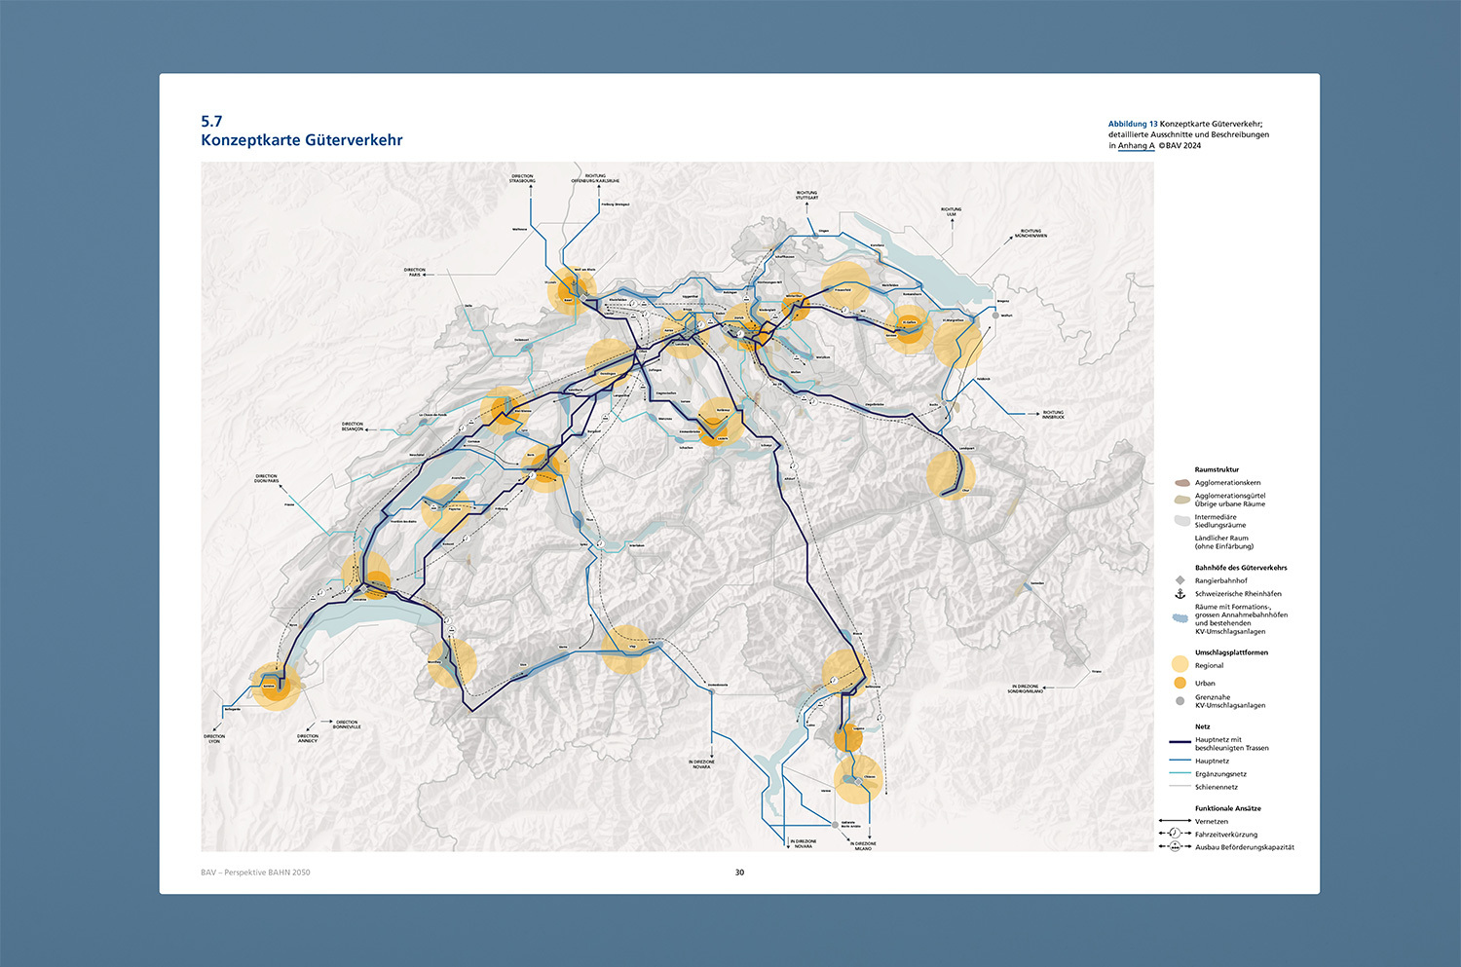Open the Abbildung 13 figure reference
Screen dimensions: 1461x967
1133,125
